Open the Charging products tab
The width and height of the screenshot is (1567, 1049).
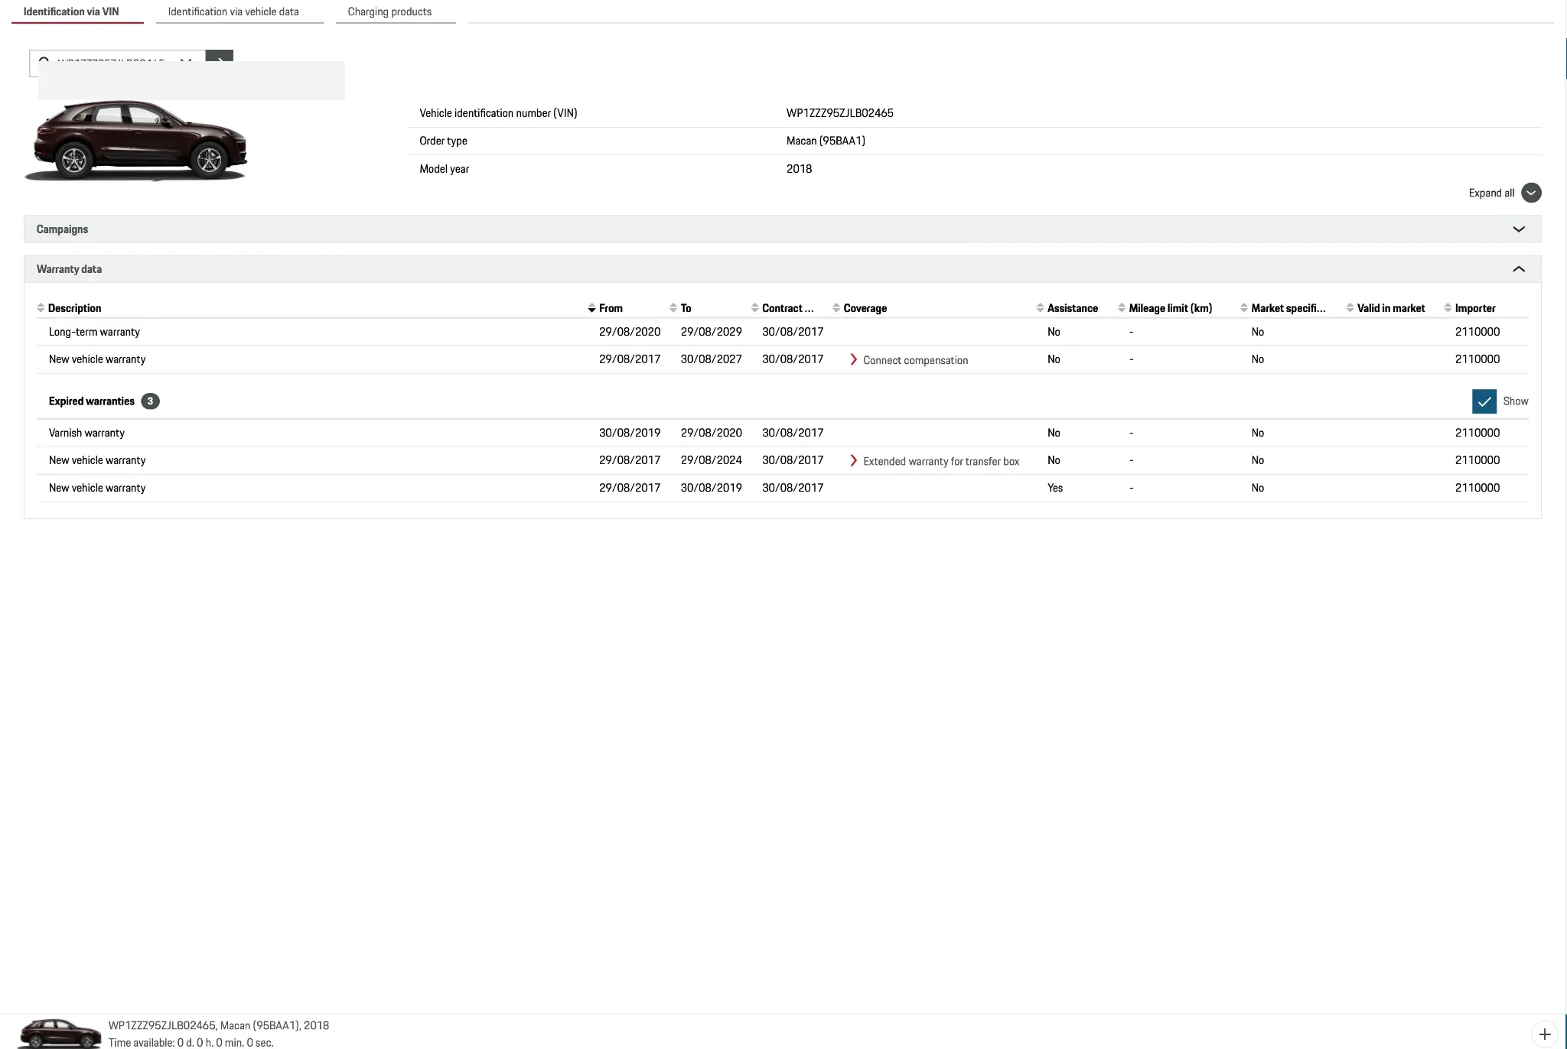click(389, 11)
